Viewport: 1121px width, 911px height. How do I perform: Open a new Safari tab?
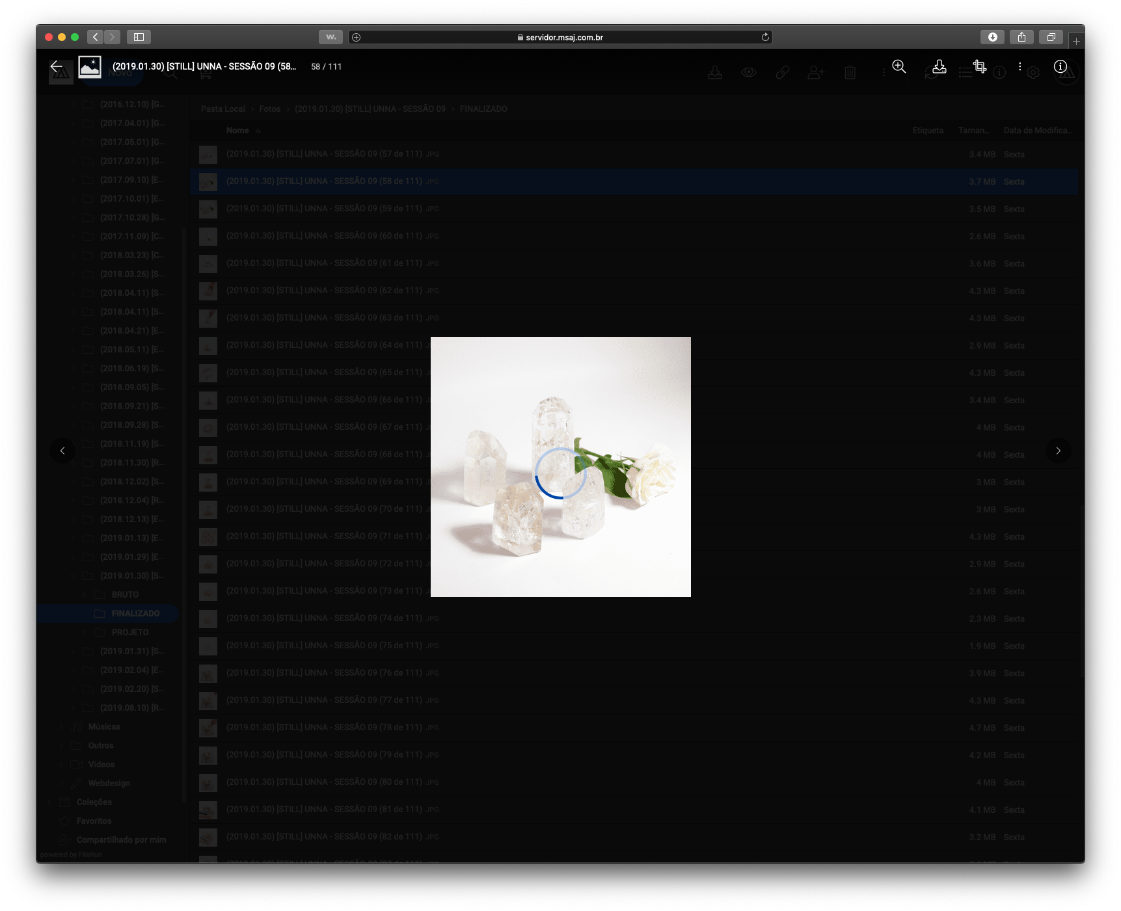1076,41
